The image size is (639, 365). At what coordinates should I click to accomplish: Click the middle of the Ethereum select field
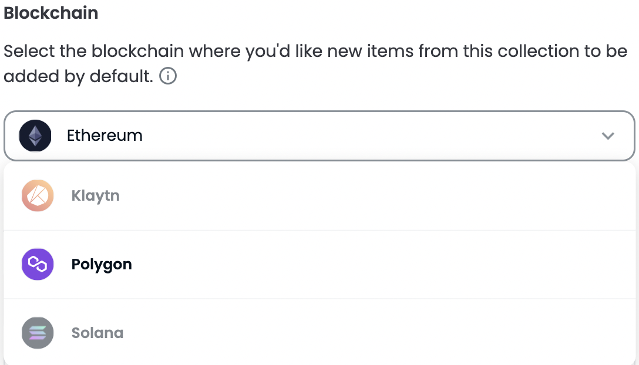tap(319, 136)
